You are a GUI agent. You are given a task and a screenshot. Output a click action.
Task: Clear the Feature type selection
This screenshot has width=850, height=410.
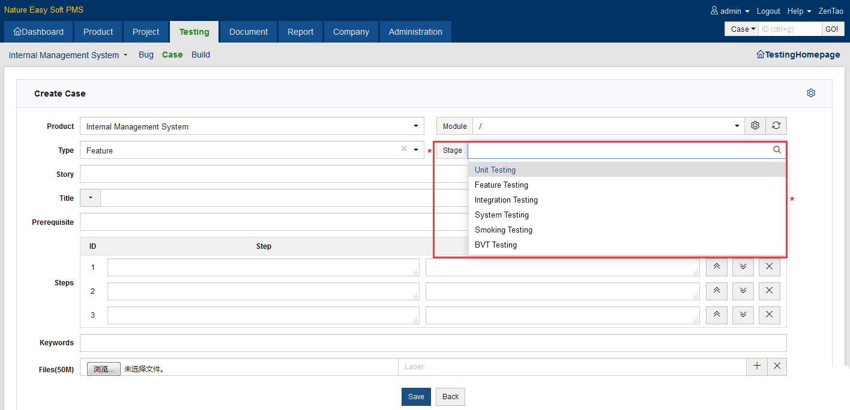click(404, 149)
